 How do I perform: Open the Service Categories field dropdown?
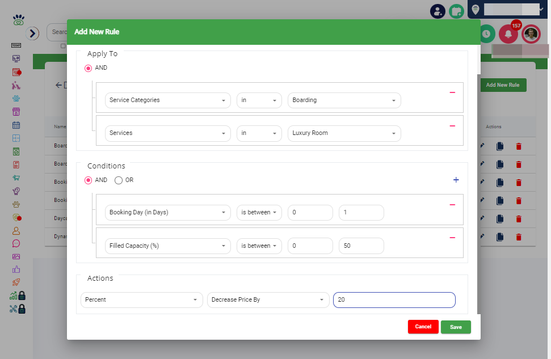[168, 100]
